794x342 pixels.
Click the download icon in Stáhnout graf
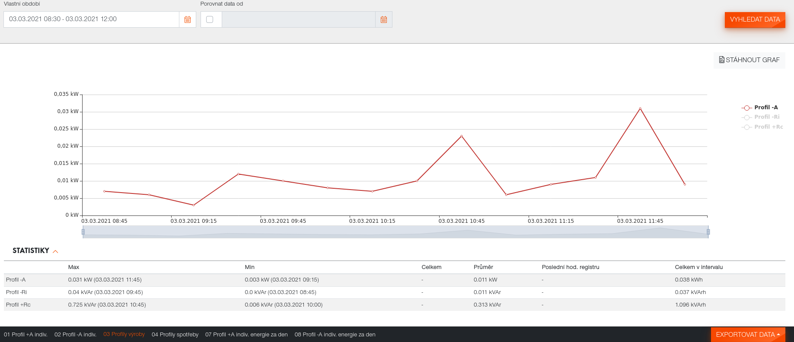pyautogui.click(x=721, y=60)
